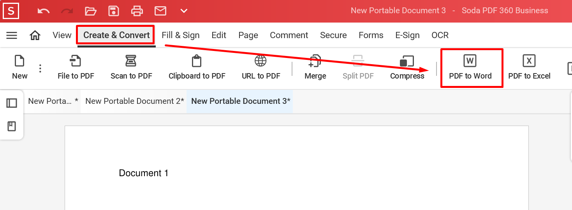Open the bookmarks panel icon in sidebar
This screenshot has width=572, height=210.
(12, 126)
